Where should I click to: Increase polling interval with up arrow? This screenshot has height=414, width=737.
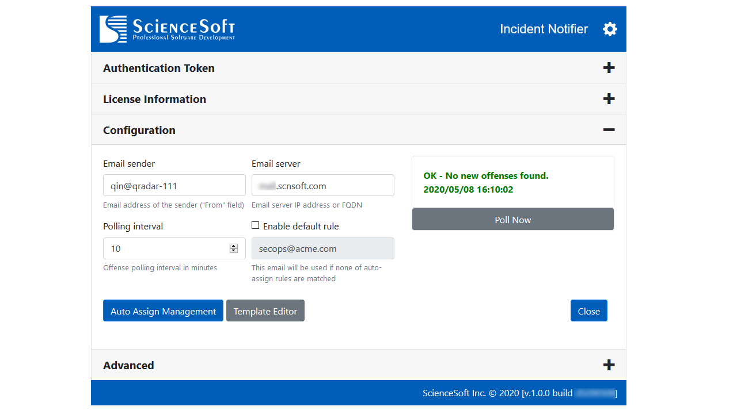234,246
